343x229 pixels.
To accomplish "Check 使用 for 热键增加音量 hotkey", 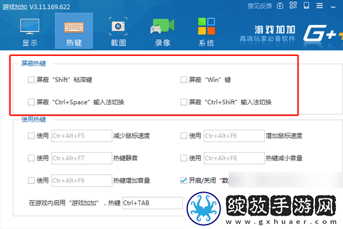I will coord(31,181).
